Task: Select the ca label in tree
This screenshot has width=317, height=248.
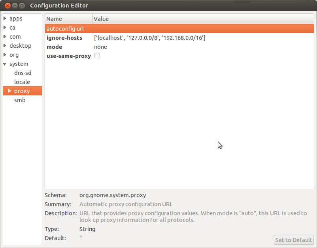Action: point(12,28)
